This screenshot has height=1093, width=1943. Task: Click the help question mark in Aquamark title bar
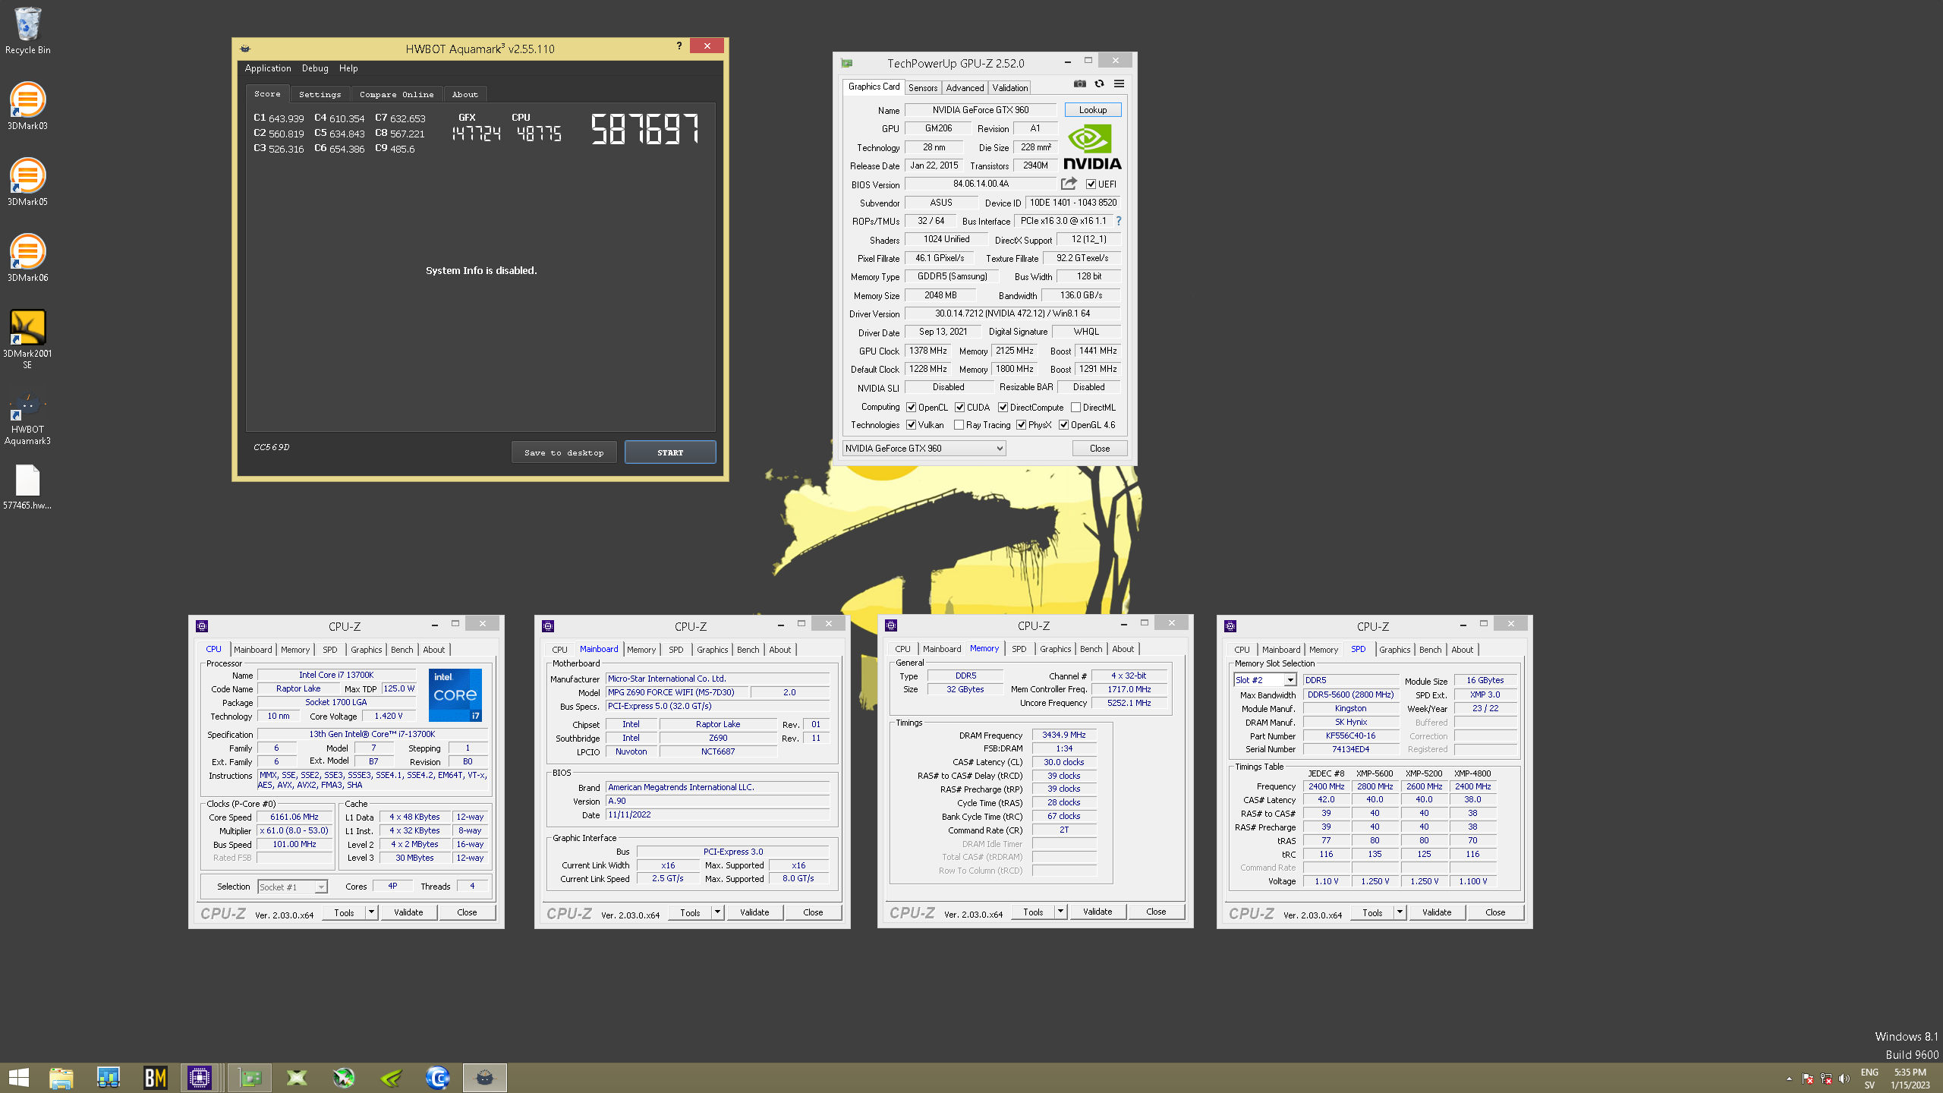[x=679, y=46]
